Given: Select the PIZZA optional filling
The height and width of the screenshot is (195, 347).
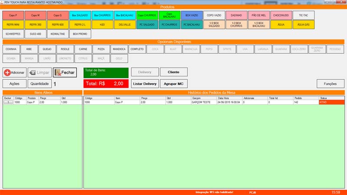Looking at the screenshot, I should [101, 49].
